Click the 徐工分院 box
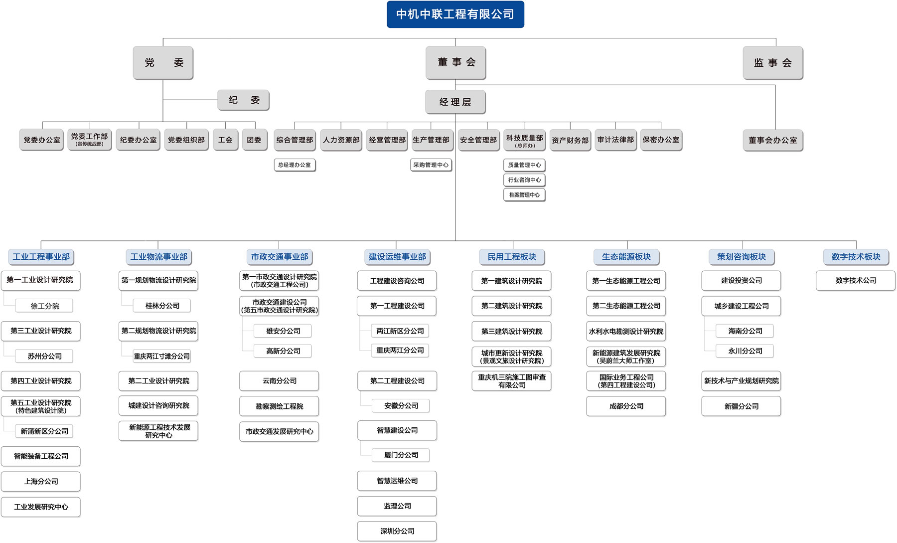Image resolution: width=897 pixels, height=543 pixels. click(44, 306)
